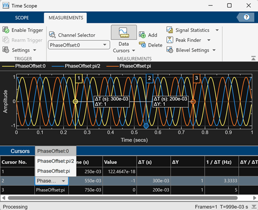Click the Bilevel Settings label
The image size is (258, 210).
[x=193, y=50]
